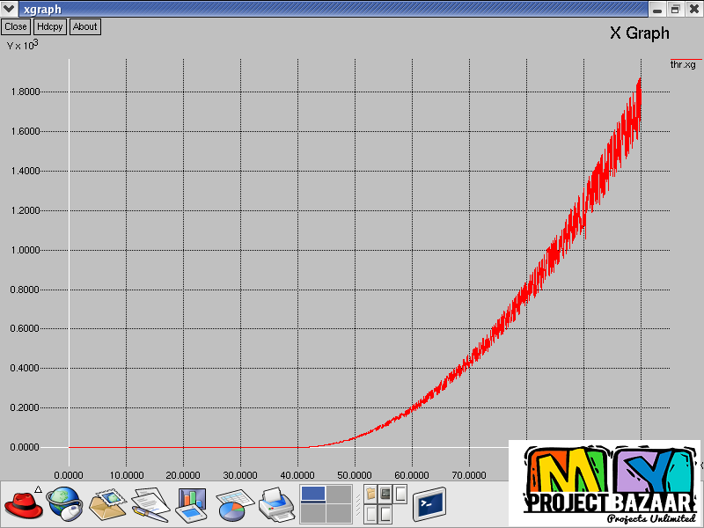The height and width of the screenshot is (528, 704).
Task: Open the About button in xgraph
Action: pos(85,26)
